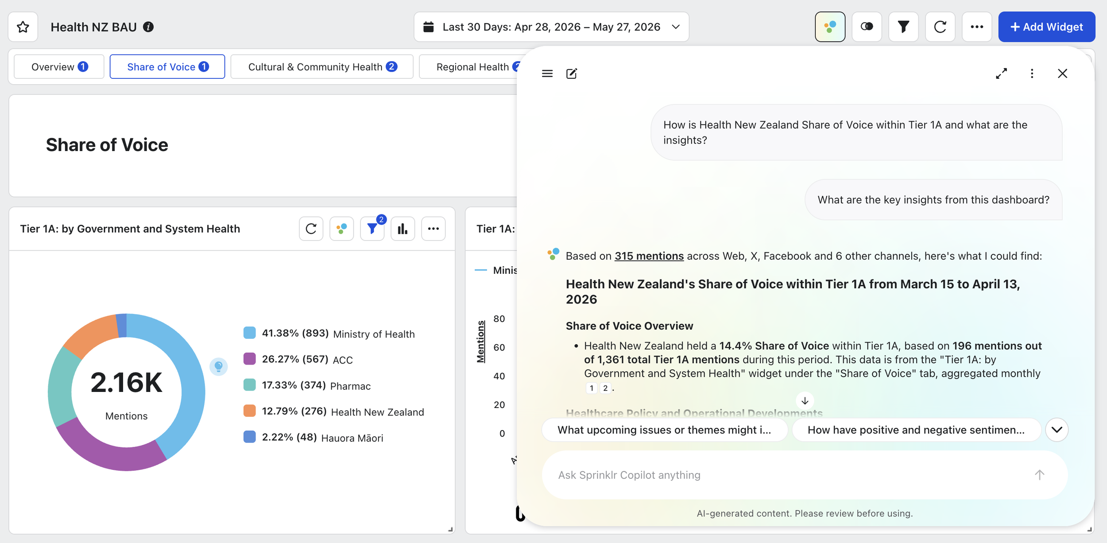The width and height of the screenshot is (1107, 543).
Task: Toggle the dark mode switch in the header
Action: pos(867,27)
